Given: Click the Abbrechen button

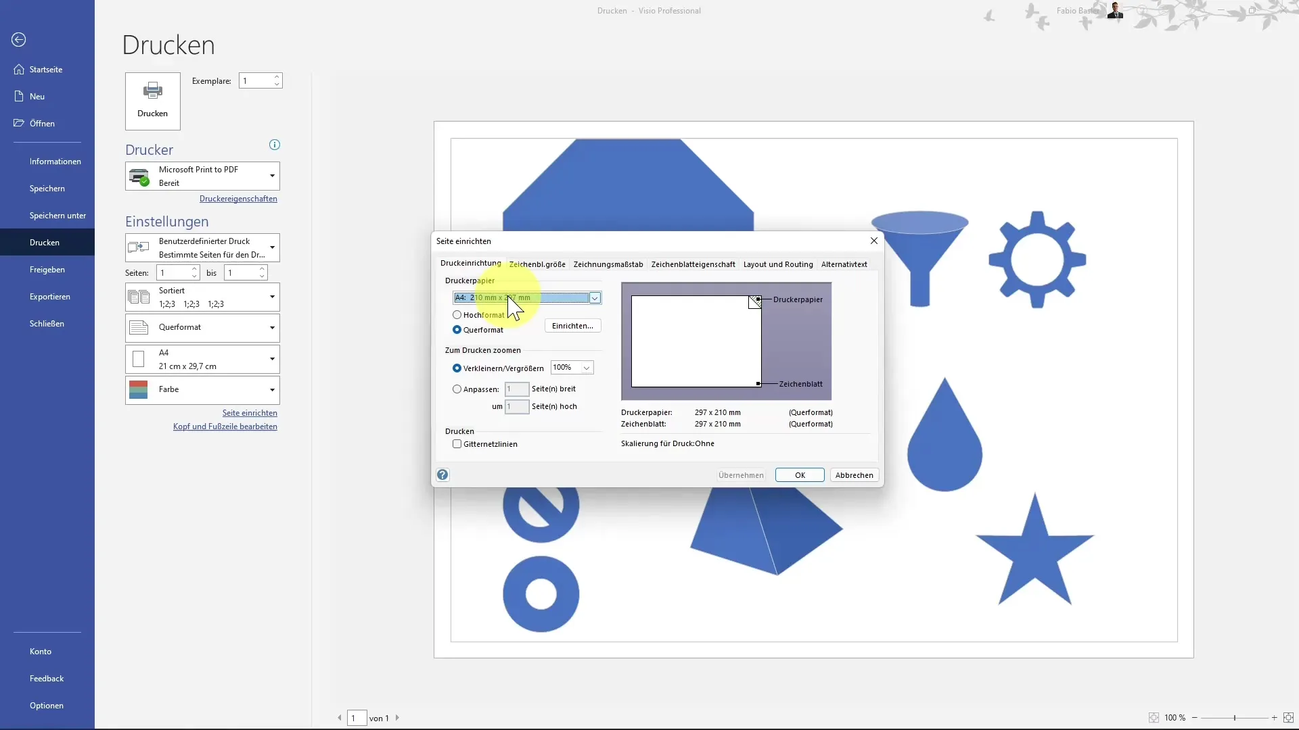Looking at the screenshot, I should (854, 475).
